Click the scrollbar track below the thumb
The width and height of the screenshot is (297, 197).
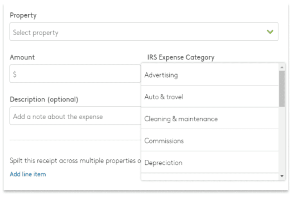click(x=282, y=140)
